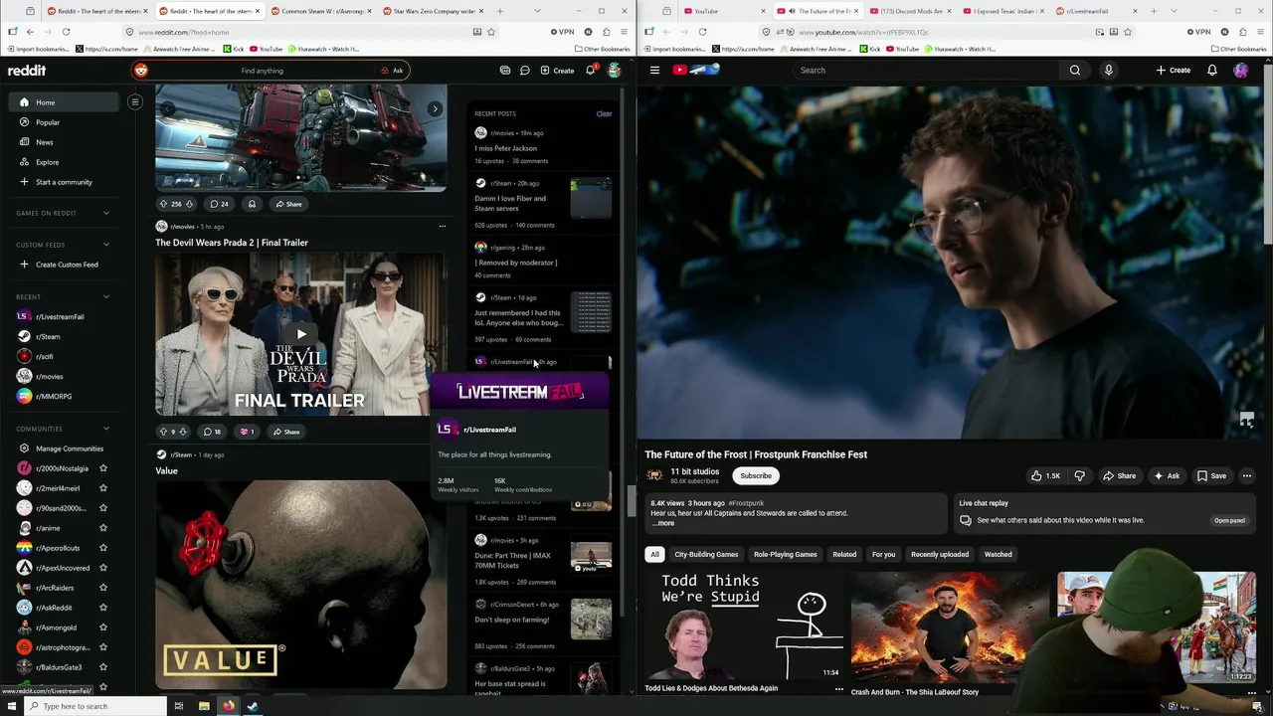Open Reddit chat icon in header

(524, 71)
